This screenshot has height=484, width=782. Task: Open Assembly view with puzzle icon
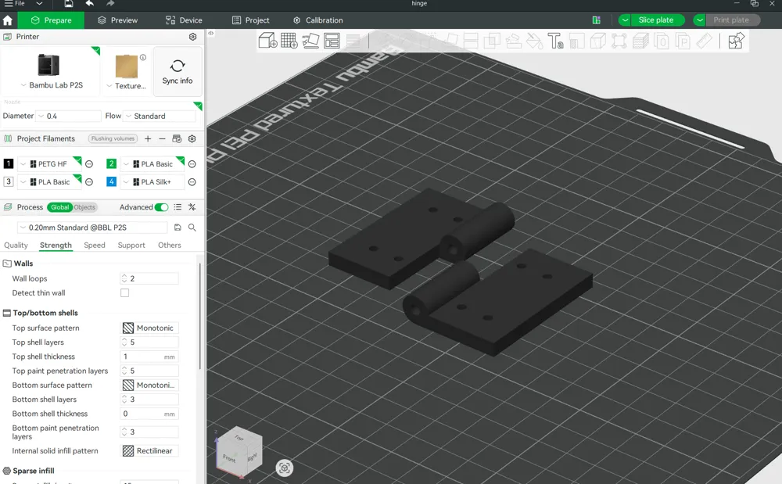click(736, 41)
